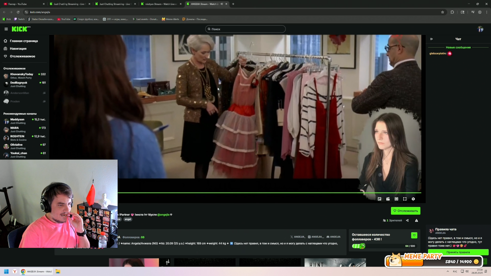This screenshot has width=491, height=276.
Task: Open DedBagnyuk channel in sidebar
Action: coord(25,84)
